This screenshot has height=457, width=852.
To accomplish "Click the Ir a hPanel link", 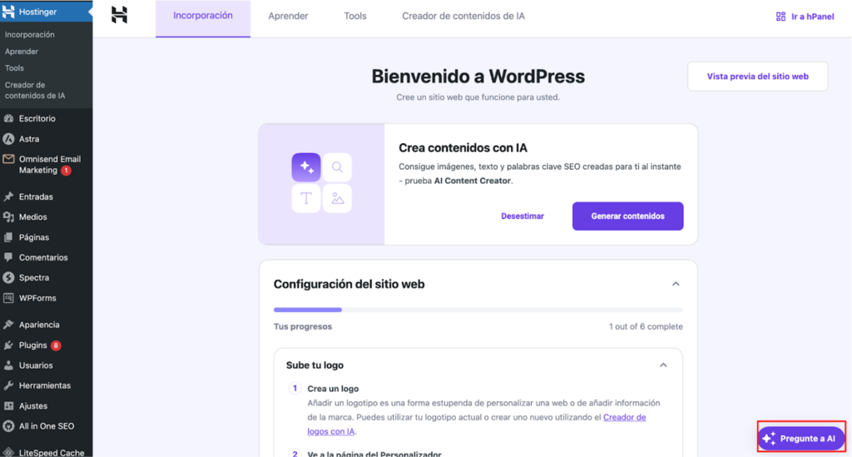I will click(805, 17).
